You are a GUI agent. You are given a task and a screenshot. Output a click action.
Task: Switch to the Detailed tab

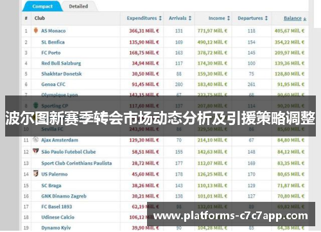point(78,6)
